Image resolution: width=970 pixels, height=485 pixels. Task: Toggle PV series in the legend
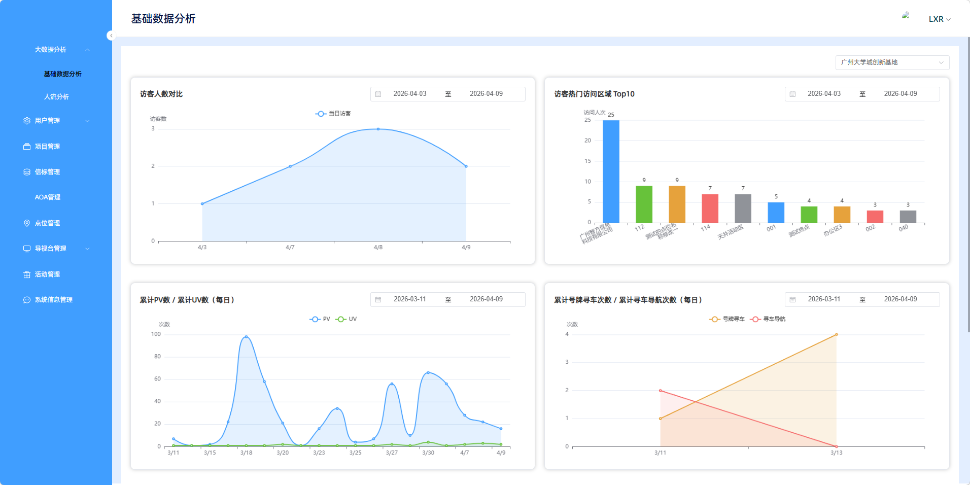click(x=320, y=319)
